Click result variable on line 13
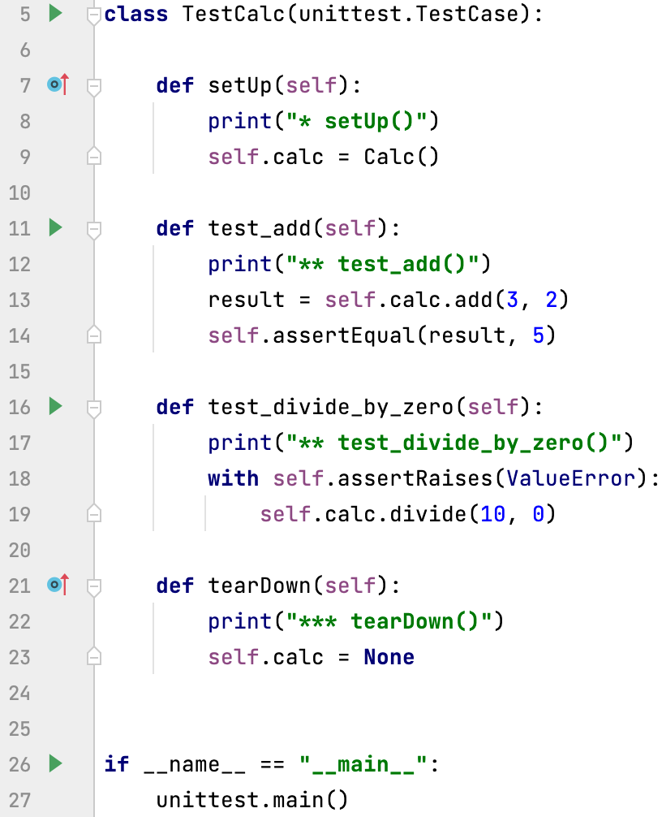This screenshot has width=662, height=817. [246, 300]
